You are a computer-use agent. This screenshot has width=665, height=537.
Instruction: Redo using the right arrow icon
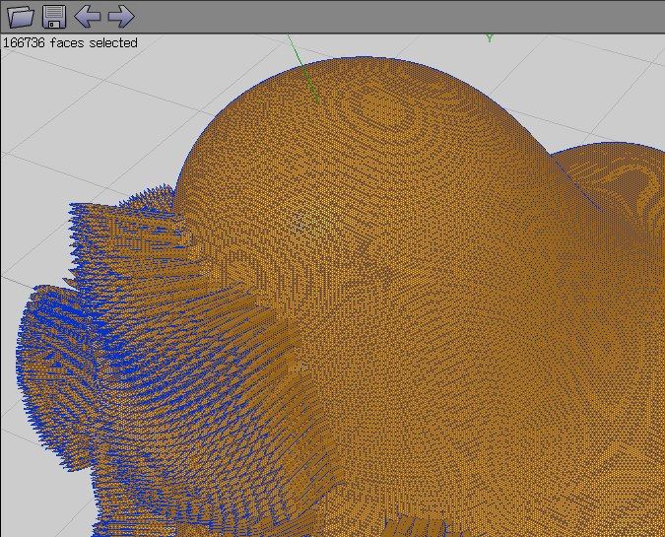(121, 17)
